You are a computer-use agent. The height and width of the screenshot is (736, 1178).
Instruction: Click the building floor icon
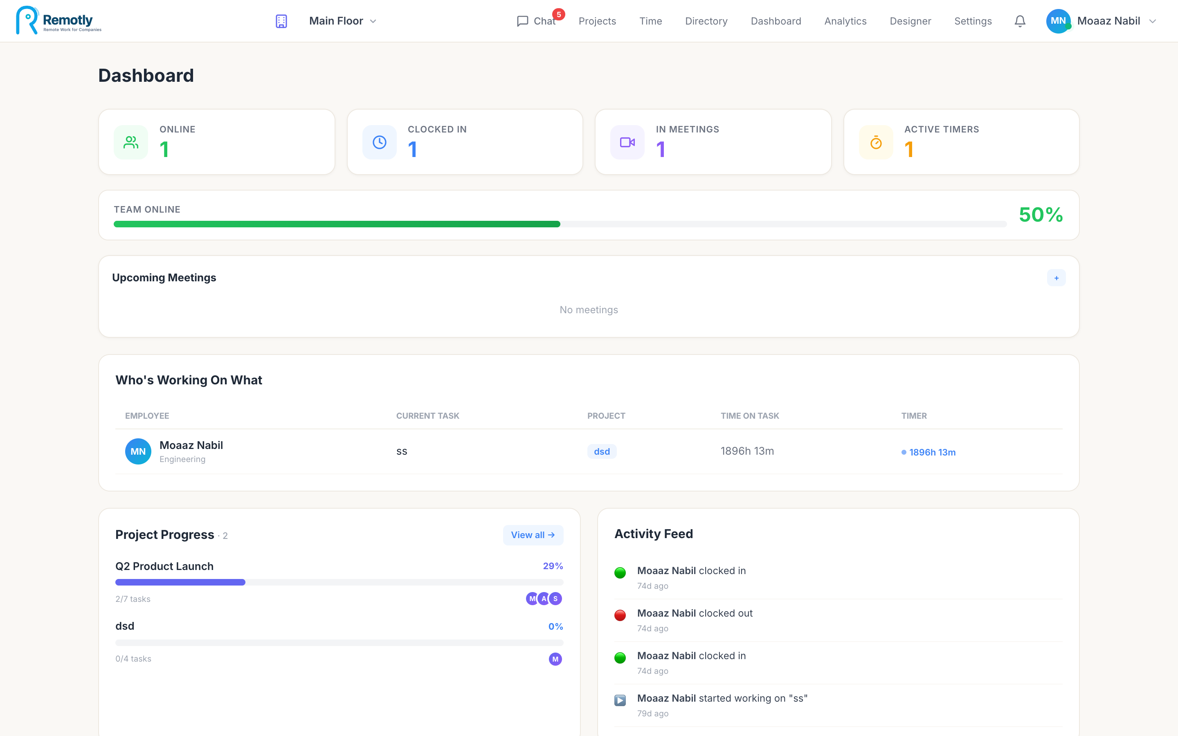click(281, 21)
